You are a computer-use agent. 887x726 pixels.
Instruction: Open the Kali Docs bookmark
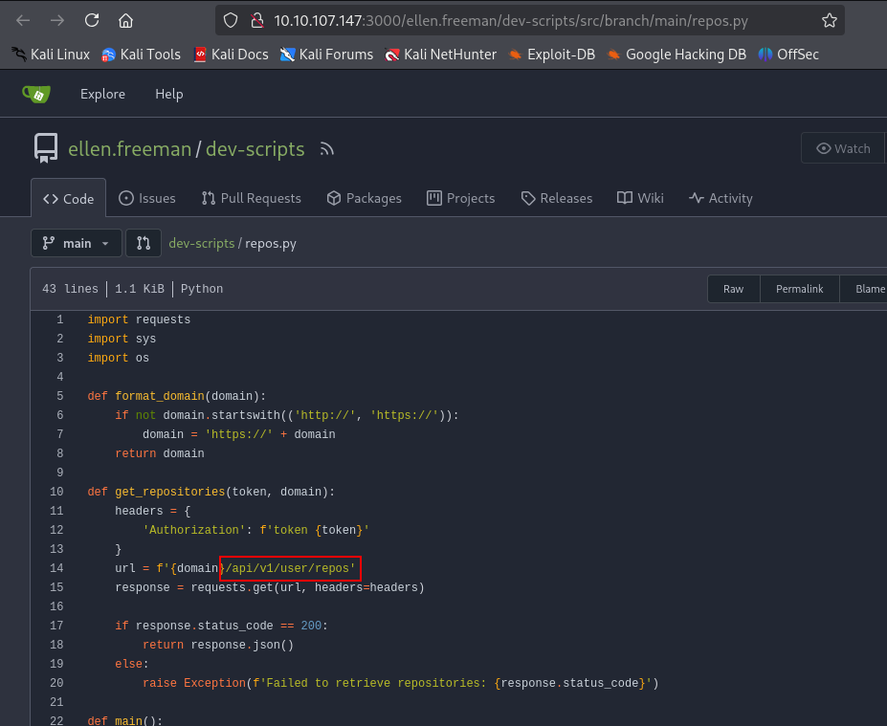pos(231,55)
